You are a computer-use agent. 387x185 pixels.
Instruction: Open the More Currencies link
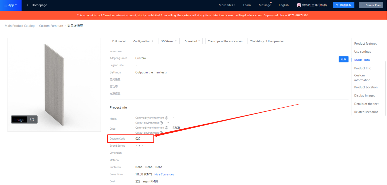(x=164, y=174)
